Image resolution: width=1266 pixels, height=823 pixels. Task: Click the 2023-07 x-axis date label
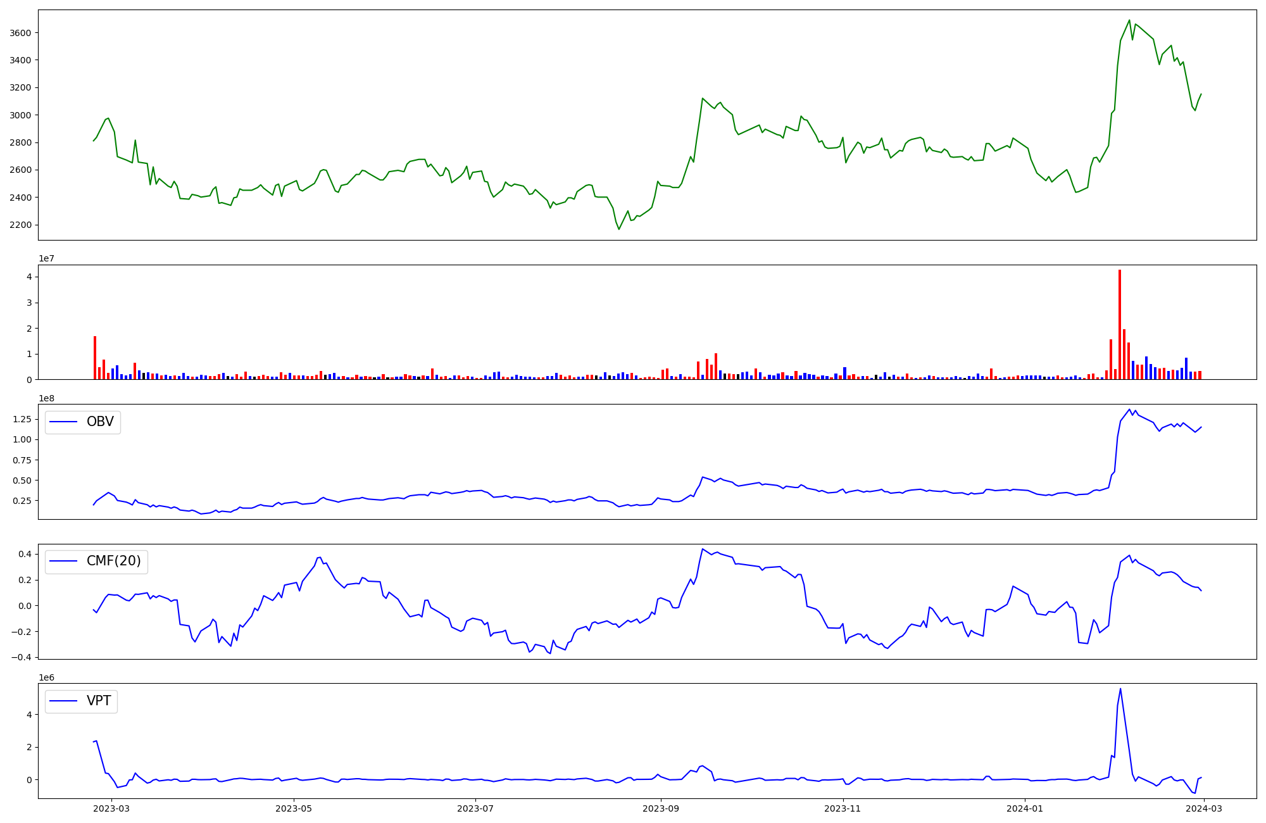point(475,808)
